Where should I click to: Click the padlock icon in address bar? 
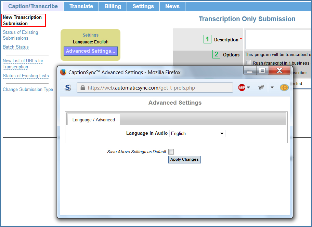82,88
